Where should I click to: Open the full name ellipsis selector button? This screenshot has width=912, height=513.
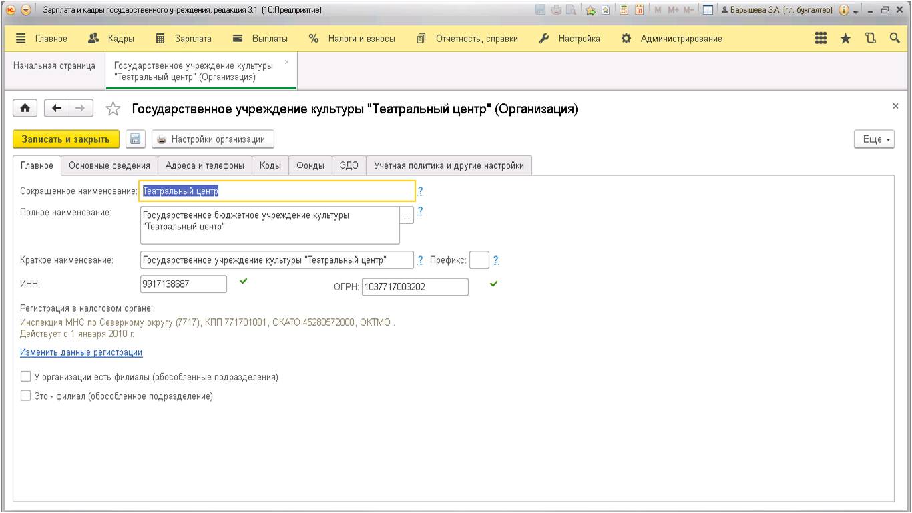[x=407, y=217]
